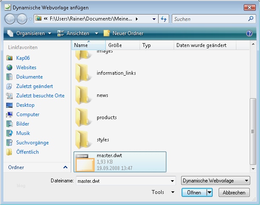Click the refresh button beside address bar

click(x=164, y=19)
